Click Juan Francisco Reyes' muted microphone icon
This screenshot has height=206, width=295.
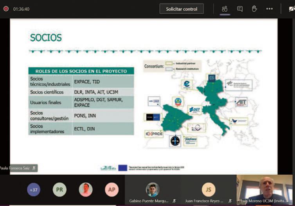230,201
